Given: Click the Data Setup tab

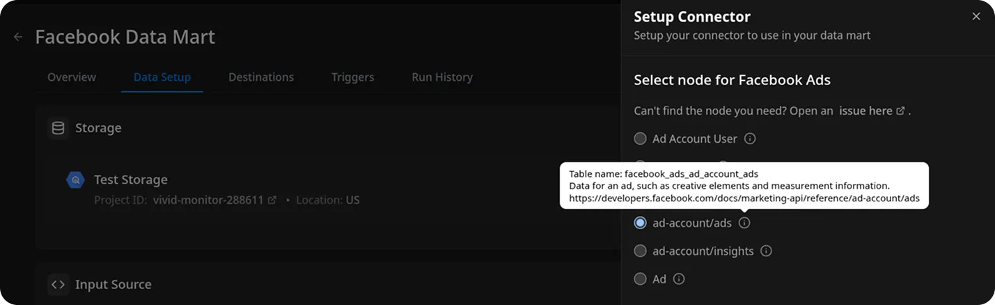Looking at the screenshot, I should click(162, 77).
